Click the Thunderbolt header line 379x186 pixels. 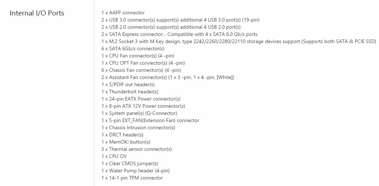click(130, 92)
